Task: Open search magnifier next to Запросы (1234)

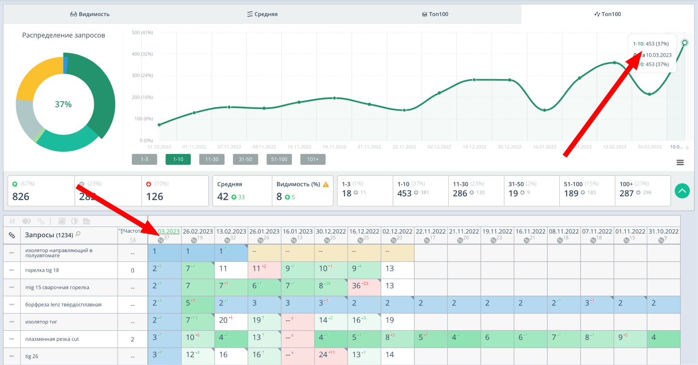Action: tap(78, 234)
